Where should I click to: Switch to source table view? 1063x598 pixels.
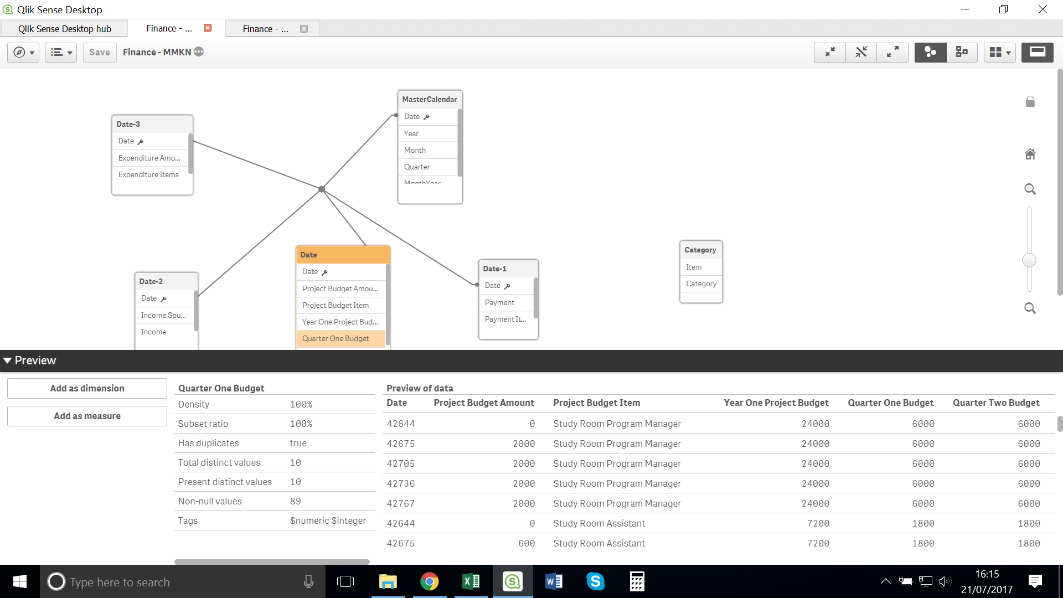click(962, 52)
